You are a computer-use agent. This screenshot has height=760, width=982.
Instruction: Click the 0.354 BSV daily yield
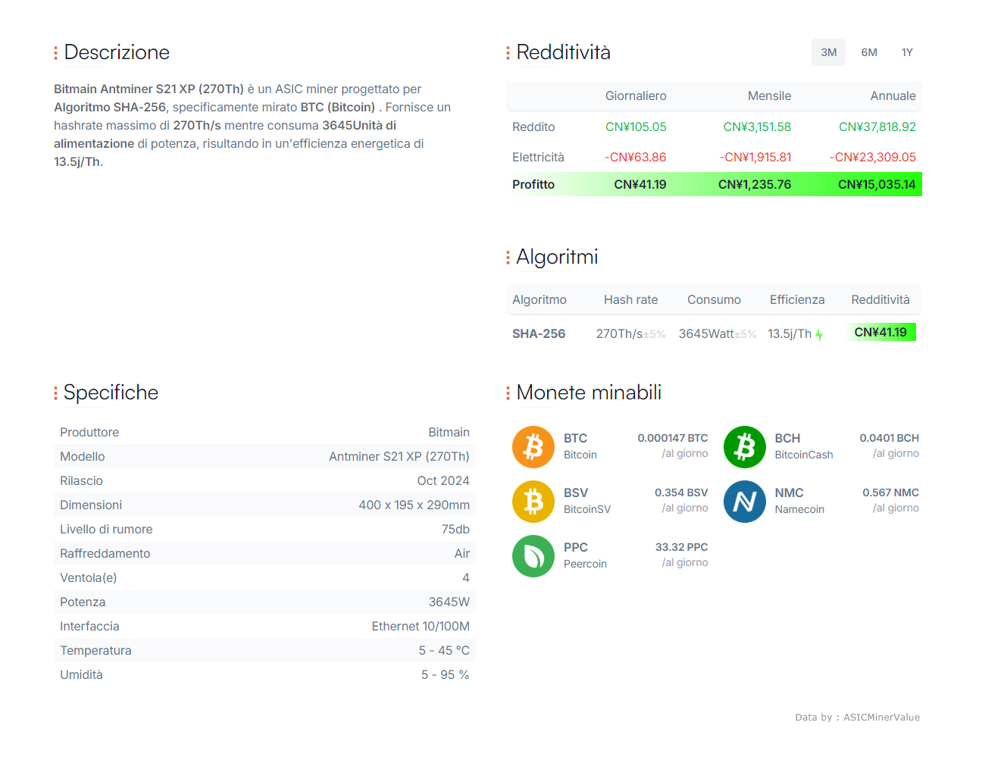click(681, 493)
